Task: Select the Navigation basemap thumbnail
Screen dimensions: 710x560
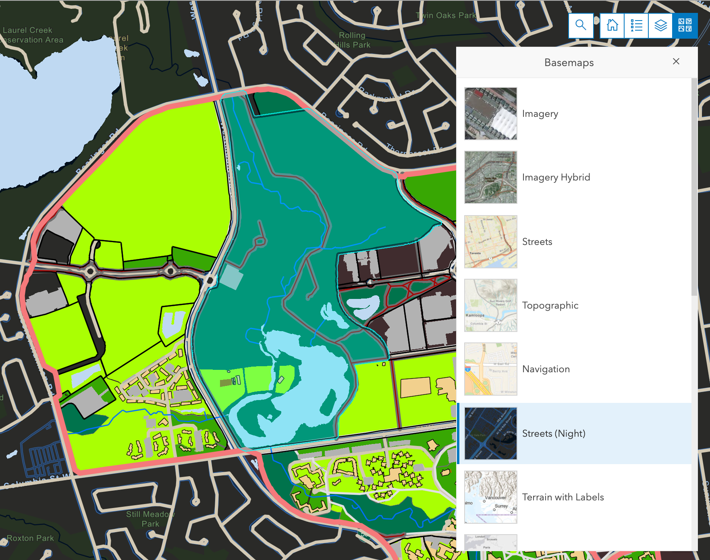Action: [x=490, y=369]
